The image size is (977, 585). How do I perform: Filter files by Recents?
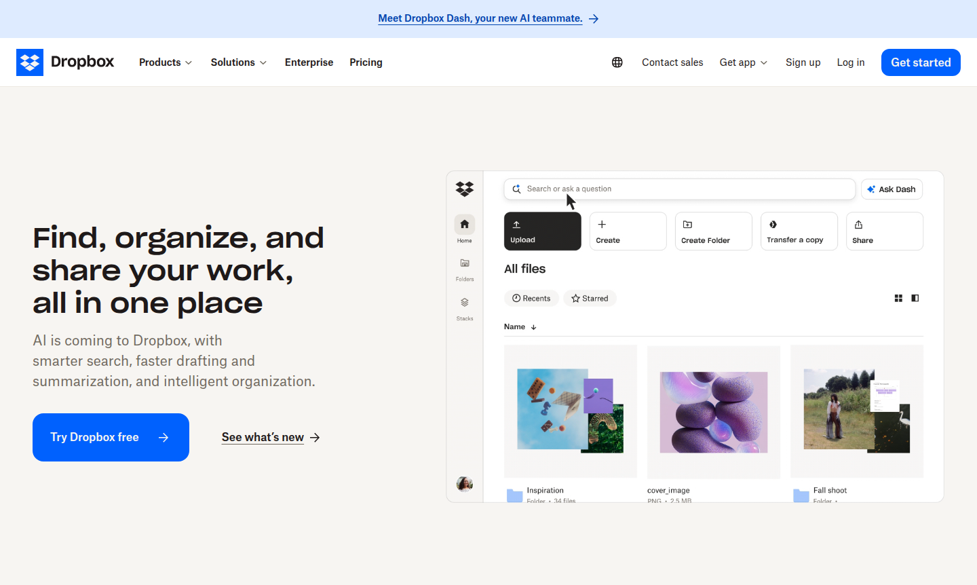click(531, 298)
